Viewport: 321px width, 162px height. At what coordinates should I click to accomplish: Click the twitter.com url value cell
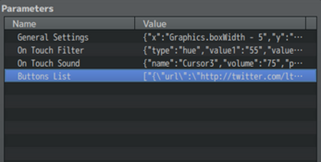point(223,76)
